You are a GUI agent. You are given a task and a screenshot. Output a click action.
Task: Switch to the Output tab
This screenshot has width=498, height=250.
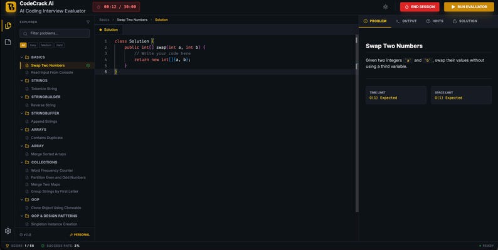click(406, 21)
